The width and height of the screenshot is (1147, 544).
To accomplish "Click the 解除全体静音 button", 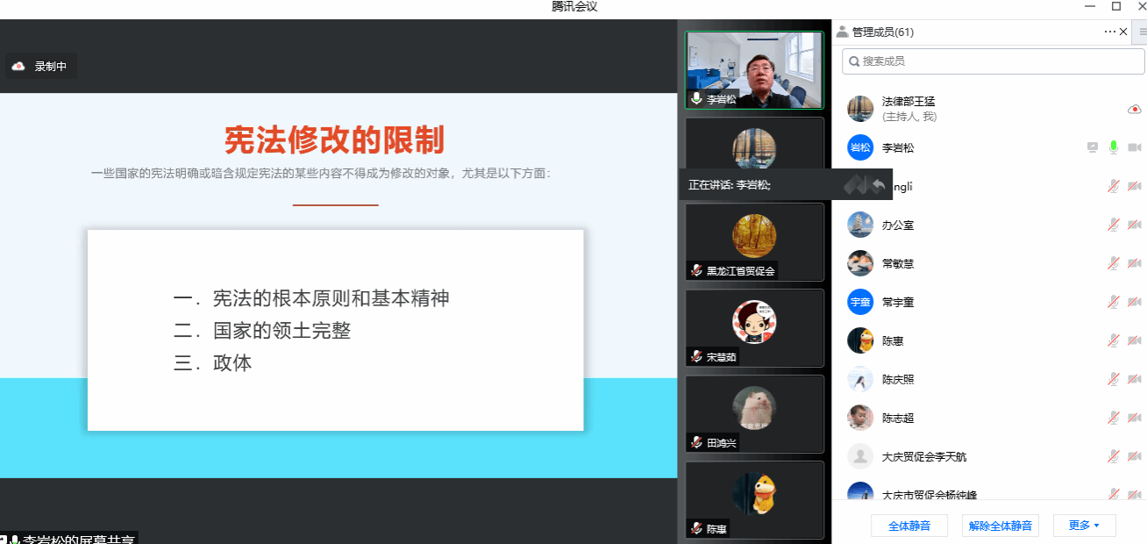I will tap(1000, 526).
